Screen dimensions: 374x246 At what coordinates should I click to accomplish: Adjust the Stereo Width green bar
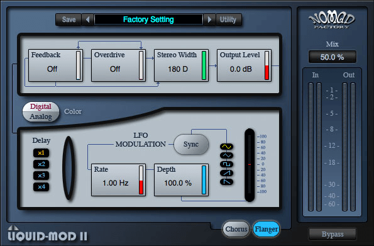coord(204,65)
